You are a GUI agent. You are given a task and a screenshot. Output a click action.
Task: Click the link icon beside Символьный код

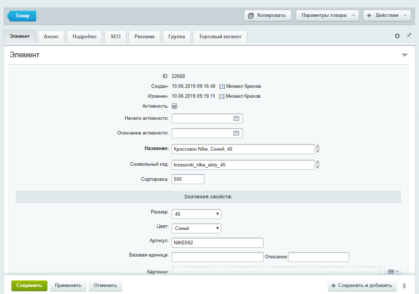pyautogui.click(x=318, y=165)
